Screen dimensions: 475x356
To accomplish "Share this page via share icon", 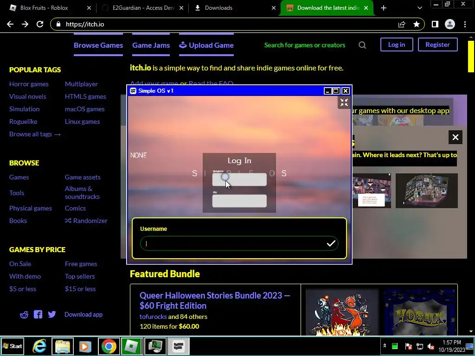I will tap(402, 24).
